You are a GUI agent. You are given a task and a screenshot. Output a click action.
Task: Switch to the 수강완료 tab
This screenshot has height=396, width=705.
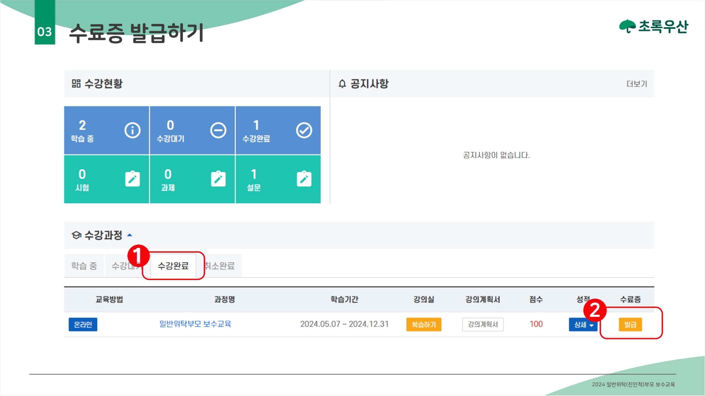[173, 266]
